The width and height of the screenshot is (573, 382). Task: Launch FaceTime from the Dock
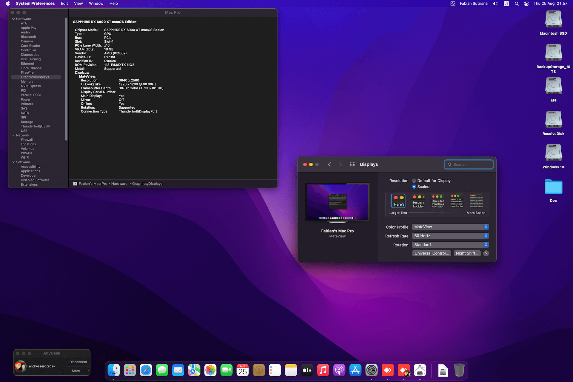pos(227,370)
